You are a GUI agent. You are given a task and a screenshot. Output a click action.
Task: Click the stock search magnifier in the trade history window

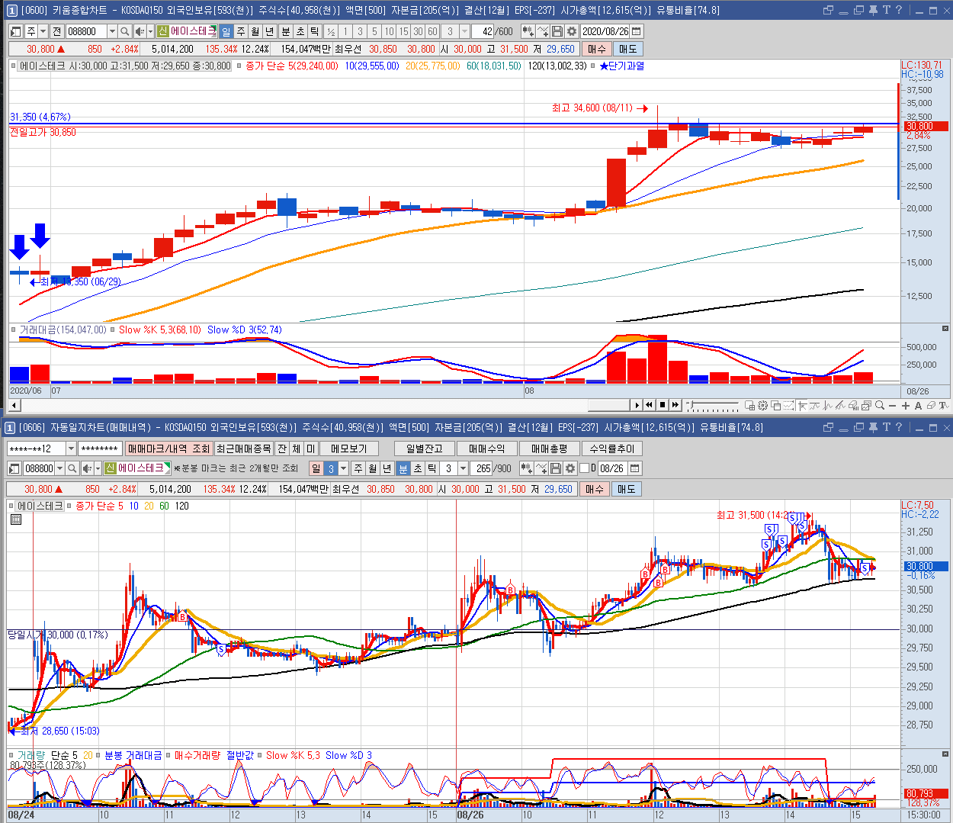pos(72,468)
